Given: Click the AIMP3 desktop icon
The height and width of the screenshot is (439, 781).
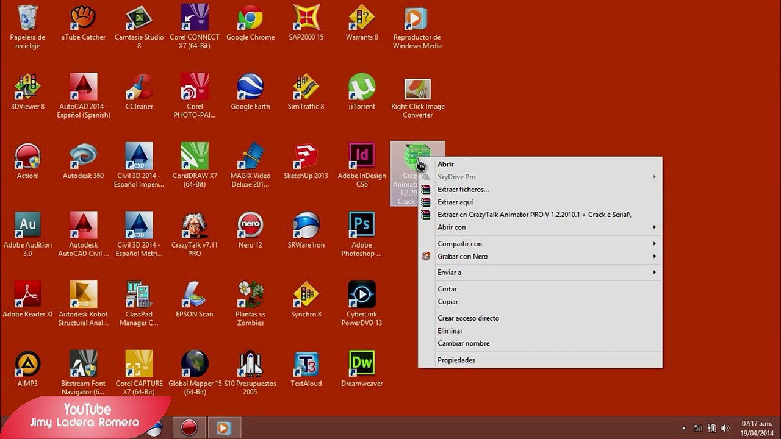Looking at the screenshot, I should (x=27, y=369).
